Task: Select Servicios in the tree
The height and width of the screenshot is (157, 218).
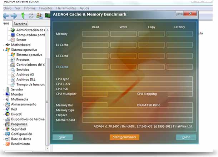Action: (x=23, y=69)
